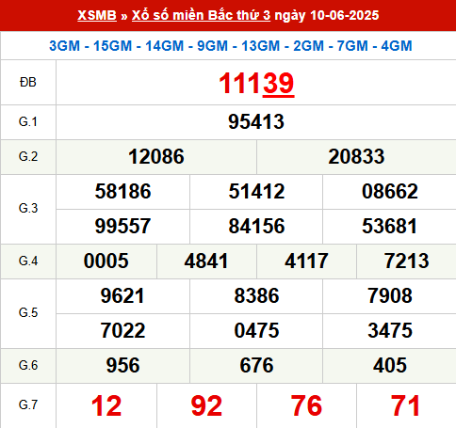Select the special prize number 11139
456x428 pixels.
pos(256,84)
